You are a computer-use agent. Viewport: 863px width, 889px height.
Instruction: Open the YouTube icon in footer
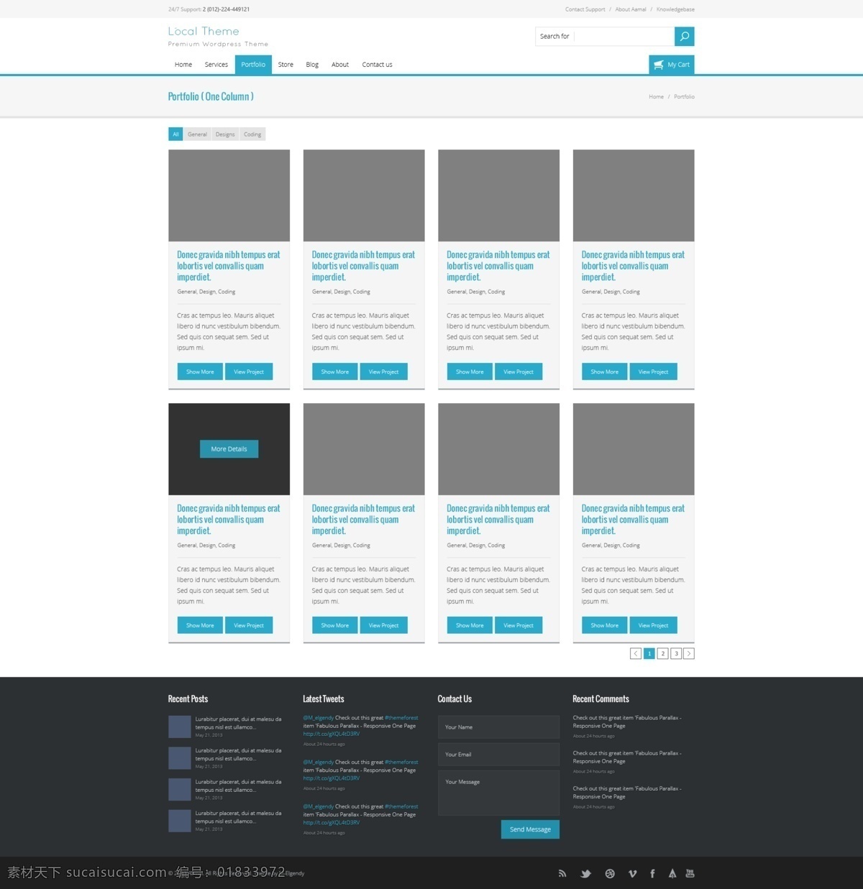(690, 873)
